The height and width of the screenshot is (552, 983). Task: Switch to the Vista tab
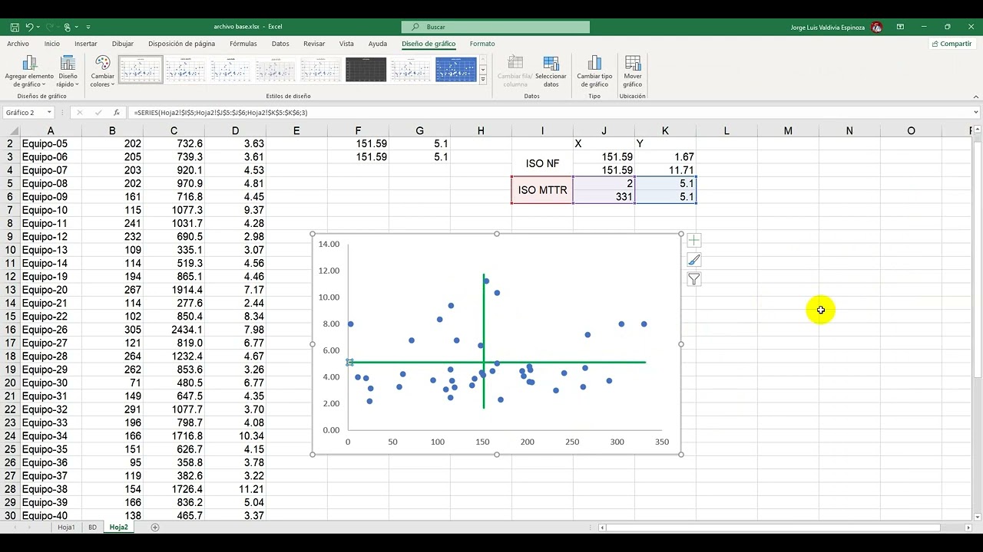tap(346, 44)
